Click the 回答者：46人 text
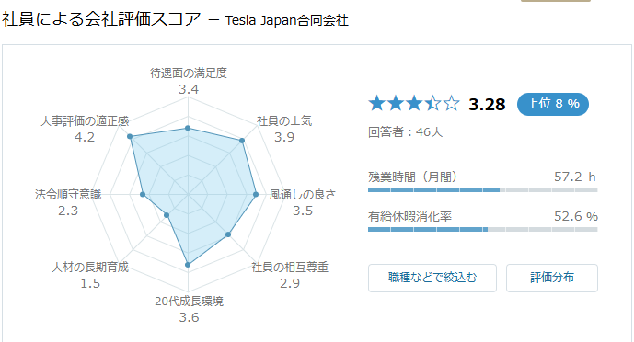The width and height of the screenshot is (634, 342). 405,132
